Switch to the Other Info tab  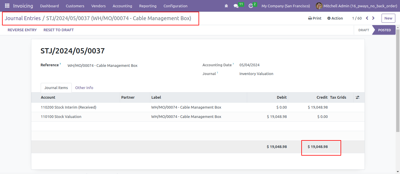point(84,88)
